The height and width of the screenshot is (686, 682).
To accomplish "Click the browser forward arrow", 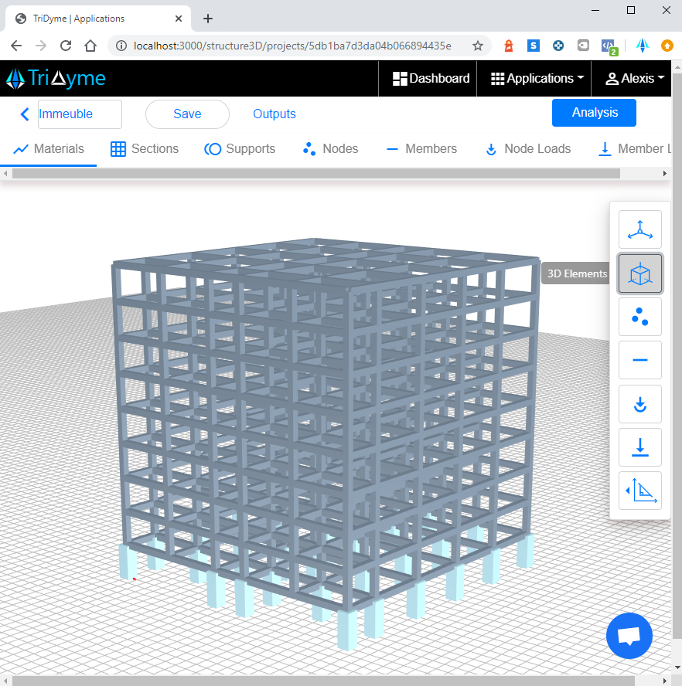I will coord(41,46).
